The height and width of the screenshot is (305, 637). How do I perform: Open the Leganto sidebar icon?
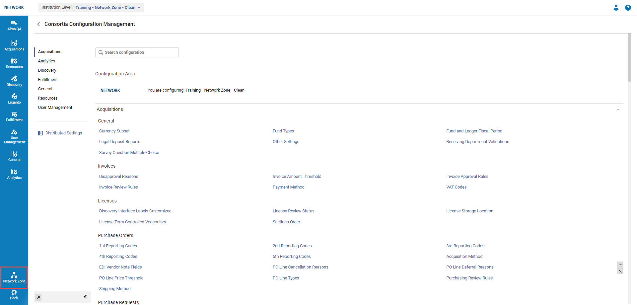14,99
